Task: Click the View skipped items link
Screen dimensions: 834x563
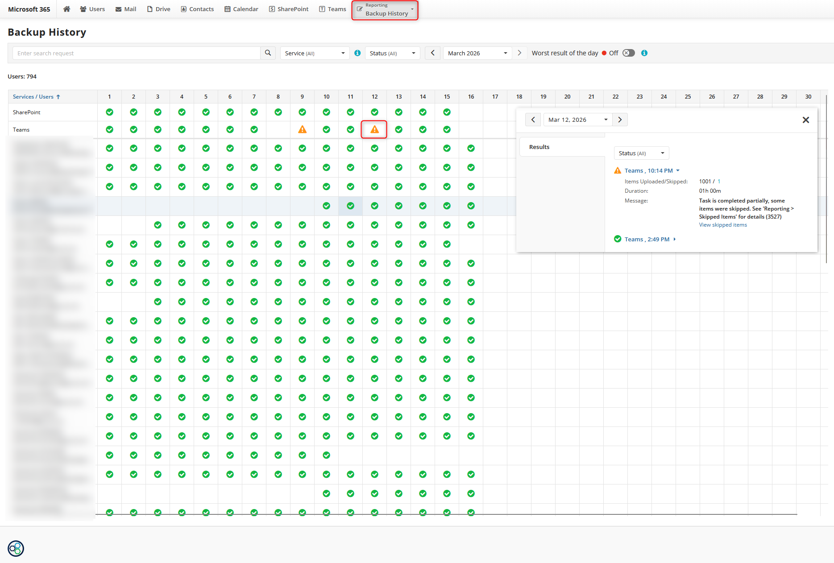Action: coord(722,225)
